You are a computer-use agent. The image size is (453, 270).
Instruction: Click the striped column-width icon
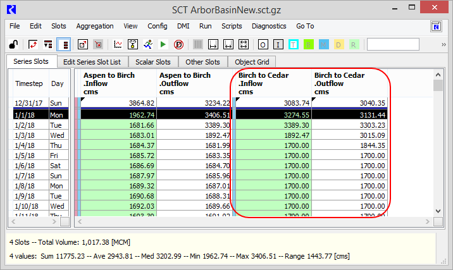click(198, 44)
